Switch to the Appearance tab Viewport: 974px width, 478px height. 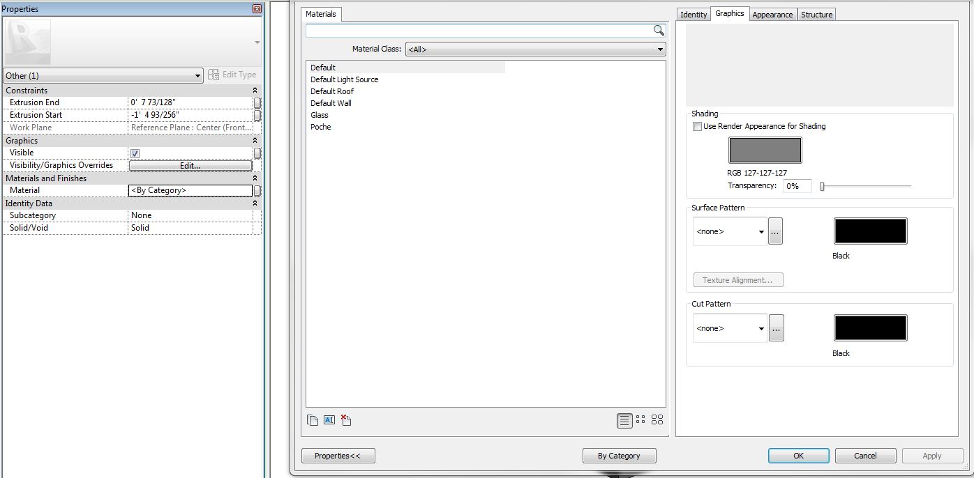point(772,15)
